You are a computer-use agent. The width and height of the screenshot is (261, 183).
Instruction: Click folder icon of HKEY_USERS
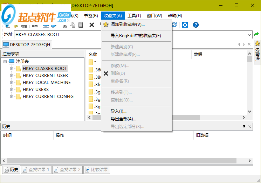coord(18,90)
